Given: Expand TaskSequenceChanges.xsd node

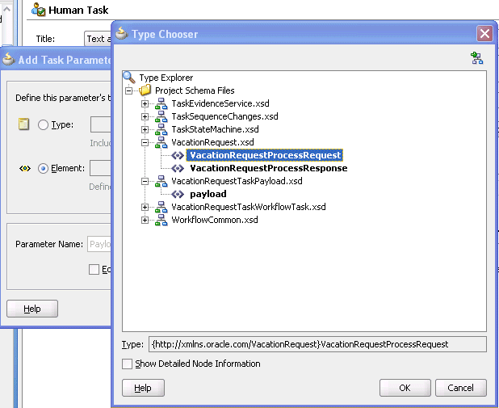Looking at the screenshot, I should pyautogui.click(x=145, y=116).
